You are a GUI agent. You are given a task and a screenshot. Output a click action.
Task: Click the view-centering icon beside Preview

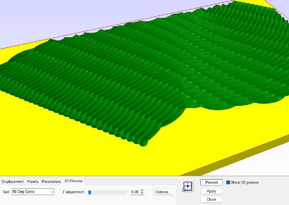pyautogui.click(x=188, y=186)
